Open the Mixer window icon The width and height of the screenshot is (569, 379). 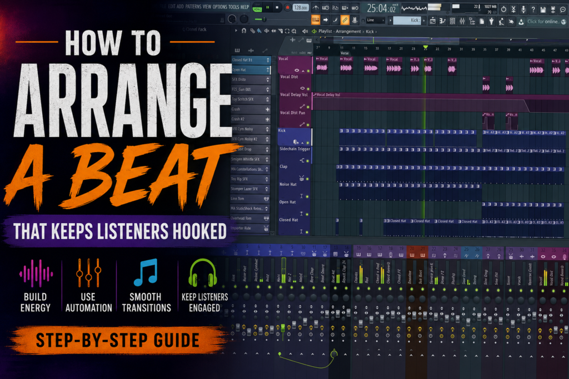462,21
